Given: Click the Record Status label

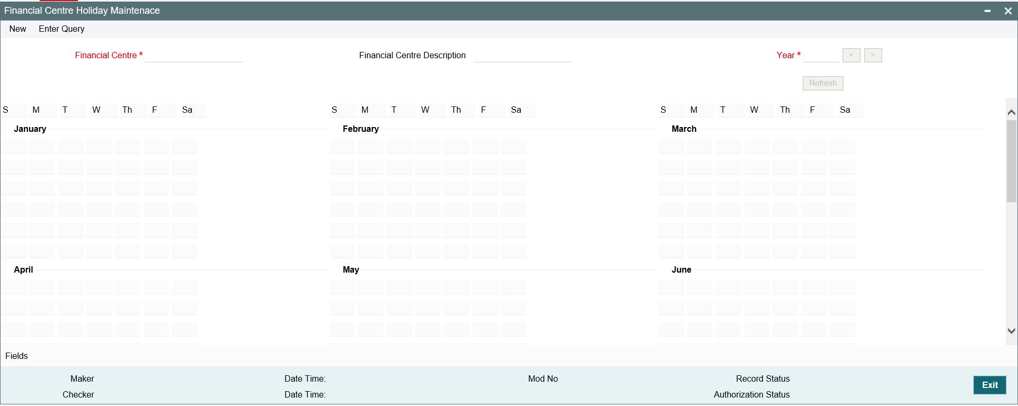Looking at the screenshot, I should click(x=763, y=379).
